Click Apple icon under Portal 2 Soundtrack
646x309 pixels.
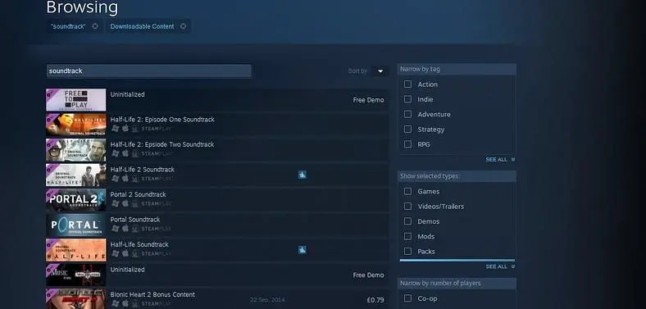125,203
